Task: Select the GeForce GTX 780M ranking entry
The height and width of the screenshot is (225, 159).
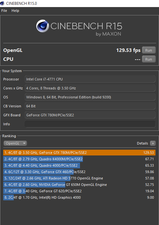Action: [79, 153]
